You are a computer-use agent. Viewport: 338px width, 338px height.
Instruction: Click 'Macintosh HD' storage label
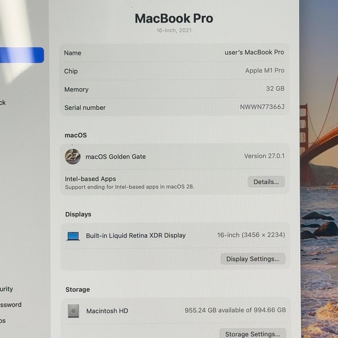(x=107, y=311)
